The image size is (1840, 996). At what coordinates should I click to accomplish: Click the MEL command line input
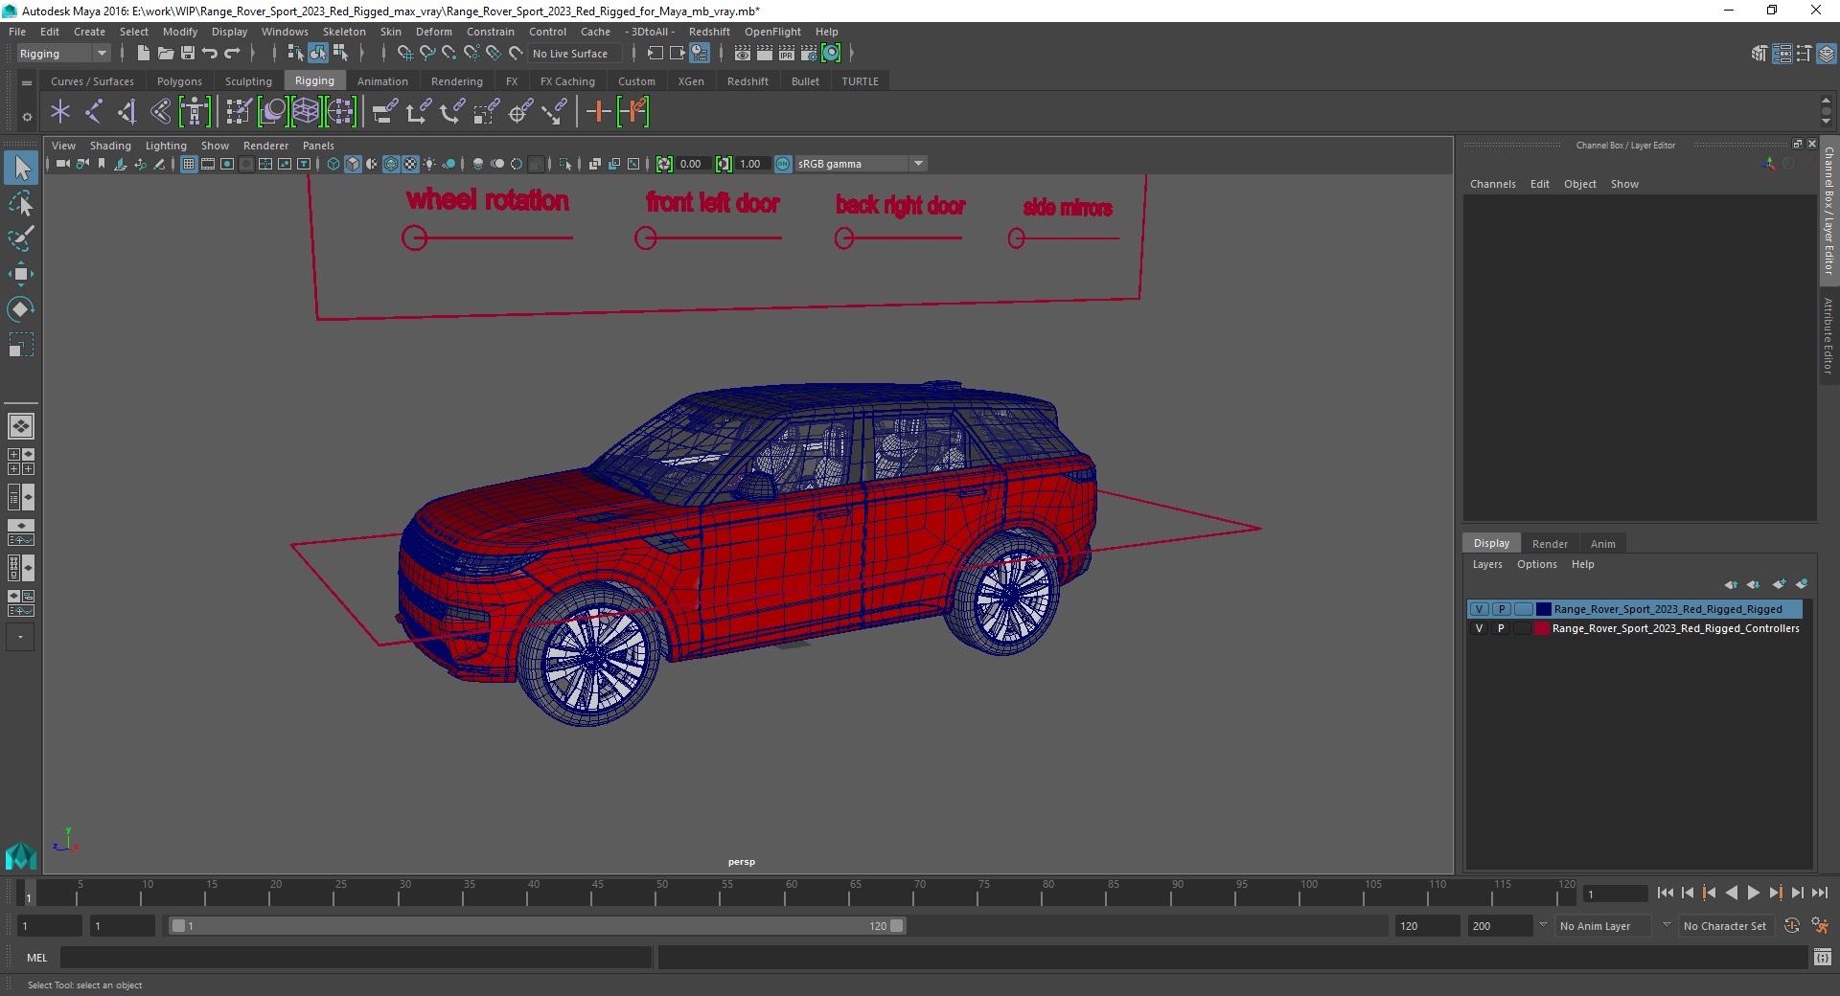[x=356, y=957]
